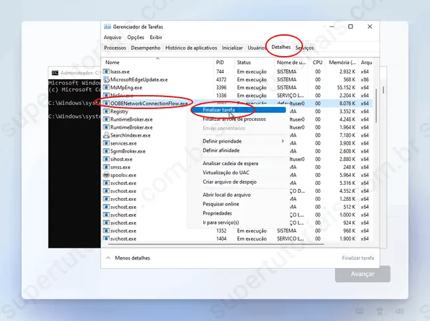Click the services.exe process icon
Viewport: 430px width, 321px height.
[x=106, y=143]
